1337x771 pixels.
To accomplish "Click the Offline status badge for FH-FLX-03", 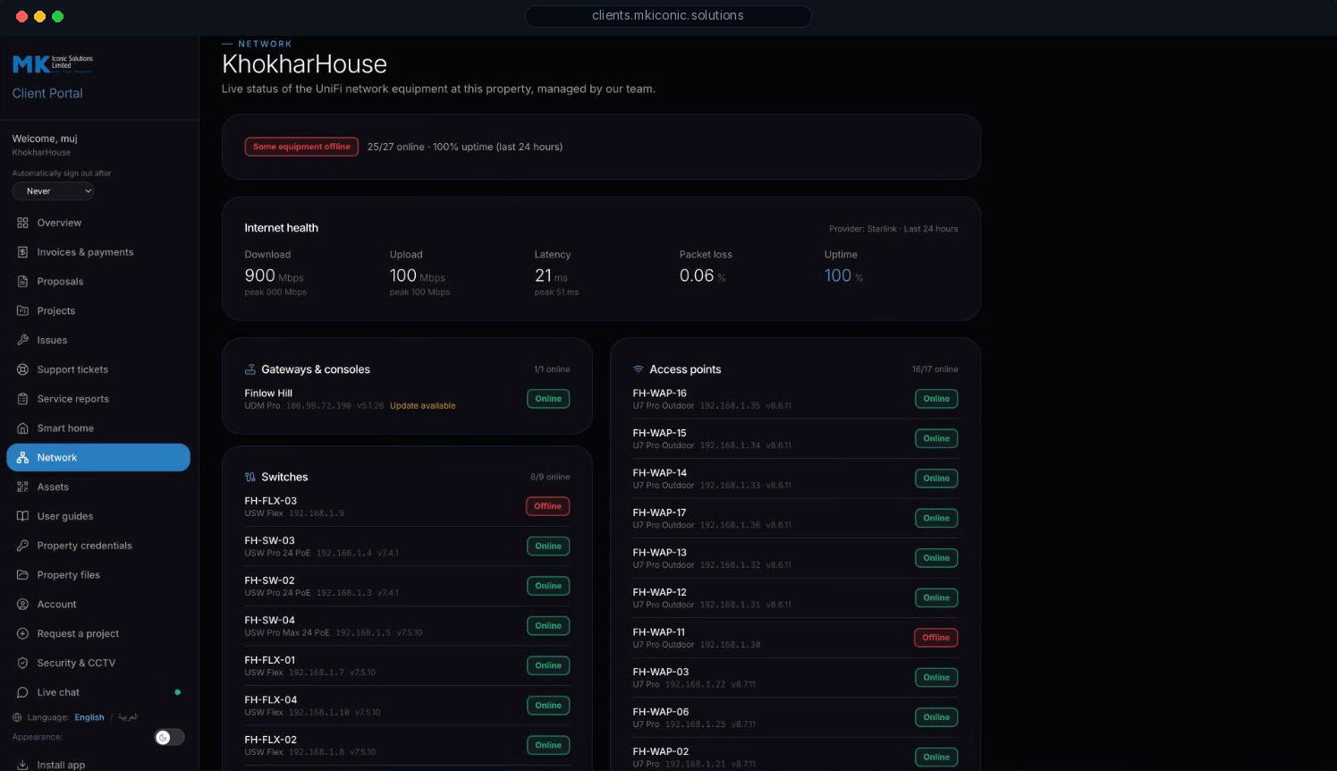I will pyautogui.click(x=547, y=506).
